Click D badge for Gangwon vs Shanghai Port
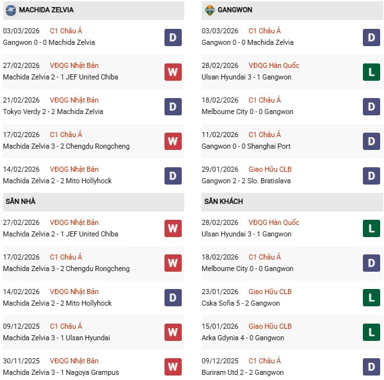This screenshot has height=380, width=384. pyautogui.click(x=372, y=141)
